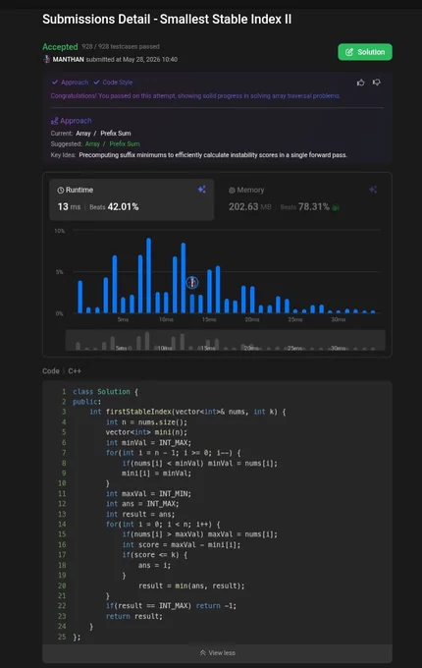Click the Congratulations feedback message

coord(195,96)
